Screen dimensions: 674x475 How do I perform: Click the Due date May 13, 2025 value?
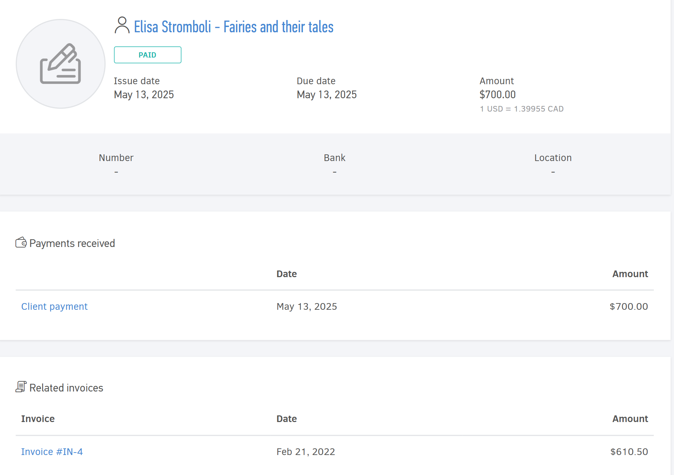pyautogui.click(x=327, y=95)
